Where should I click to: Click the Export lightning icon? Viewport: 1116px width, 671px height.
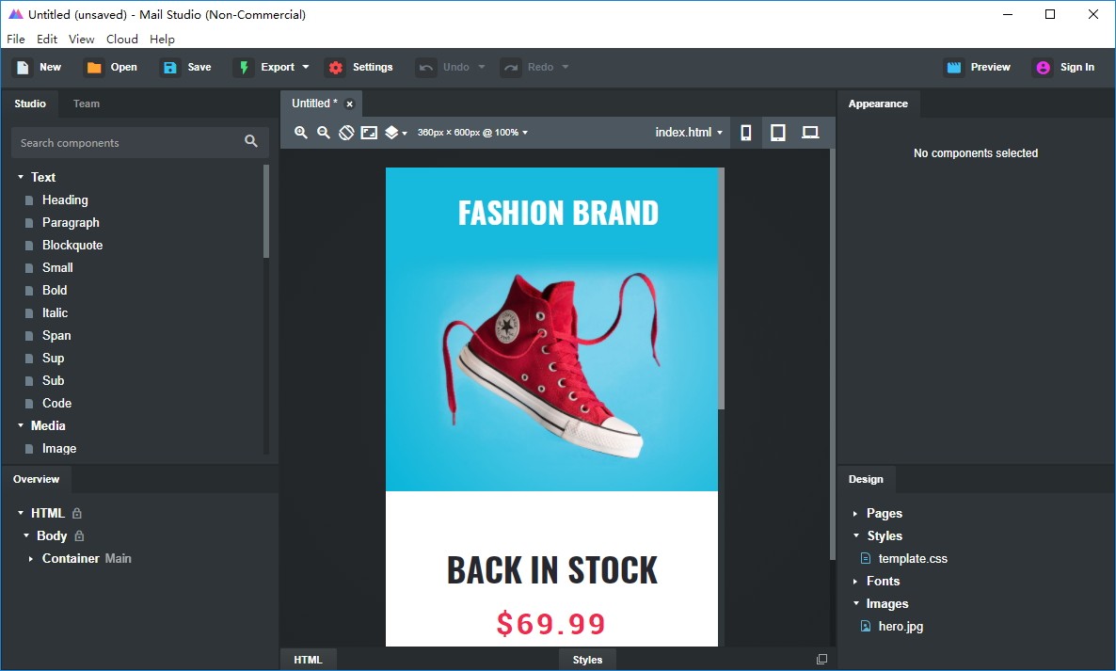[x=244, y=68]
